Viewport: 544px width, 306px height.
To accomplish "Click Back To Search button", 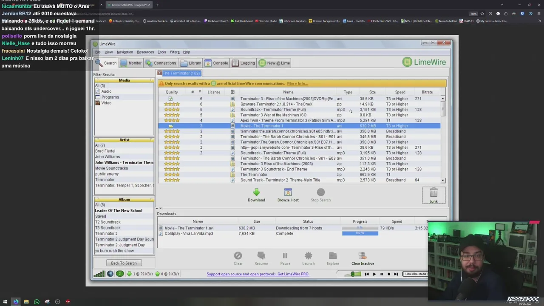I will pyautogui.click(x=124, y=263).
